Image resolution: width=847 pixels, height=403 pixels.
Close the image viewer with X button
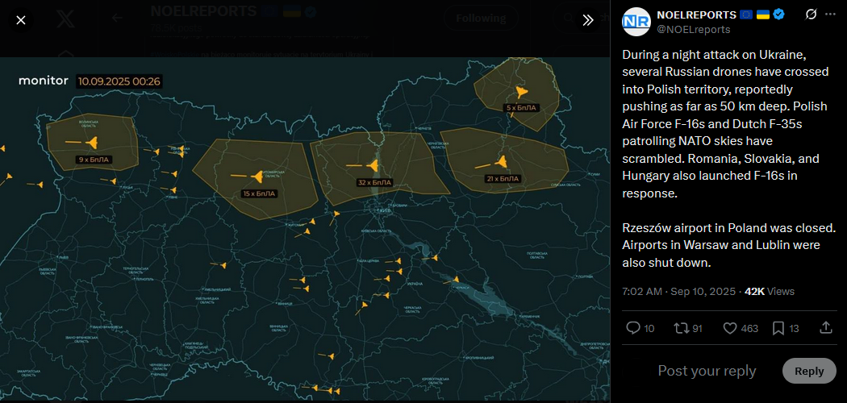tap(20, 20)
